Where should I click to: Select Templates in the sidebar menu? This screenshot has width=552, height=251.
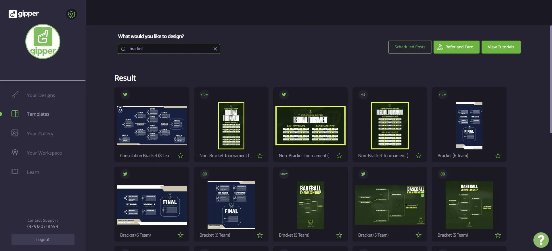[38, 114]
